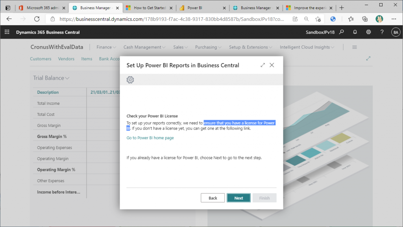403x227 pixels.
Task: Click the Description column header
Action: 48,92
